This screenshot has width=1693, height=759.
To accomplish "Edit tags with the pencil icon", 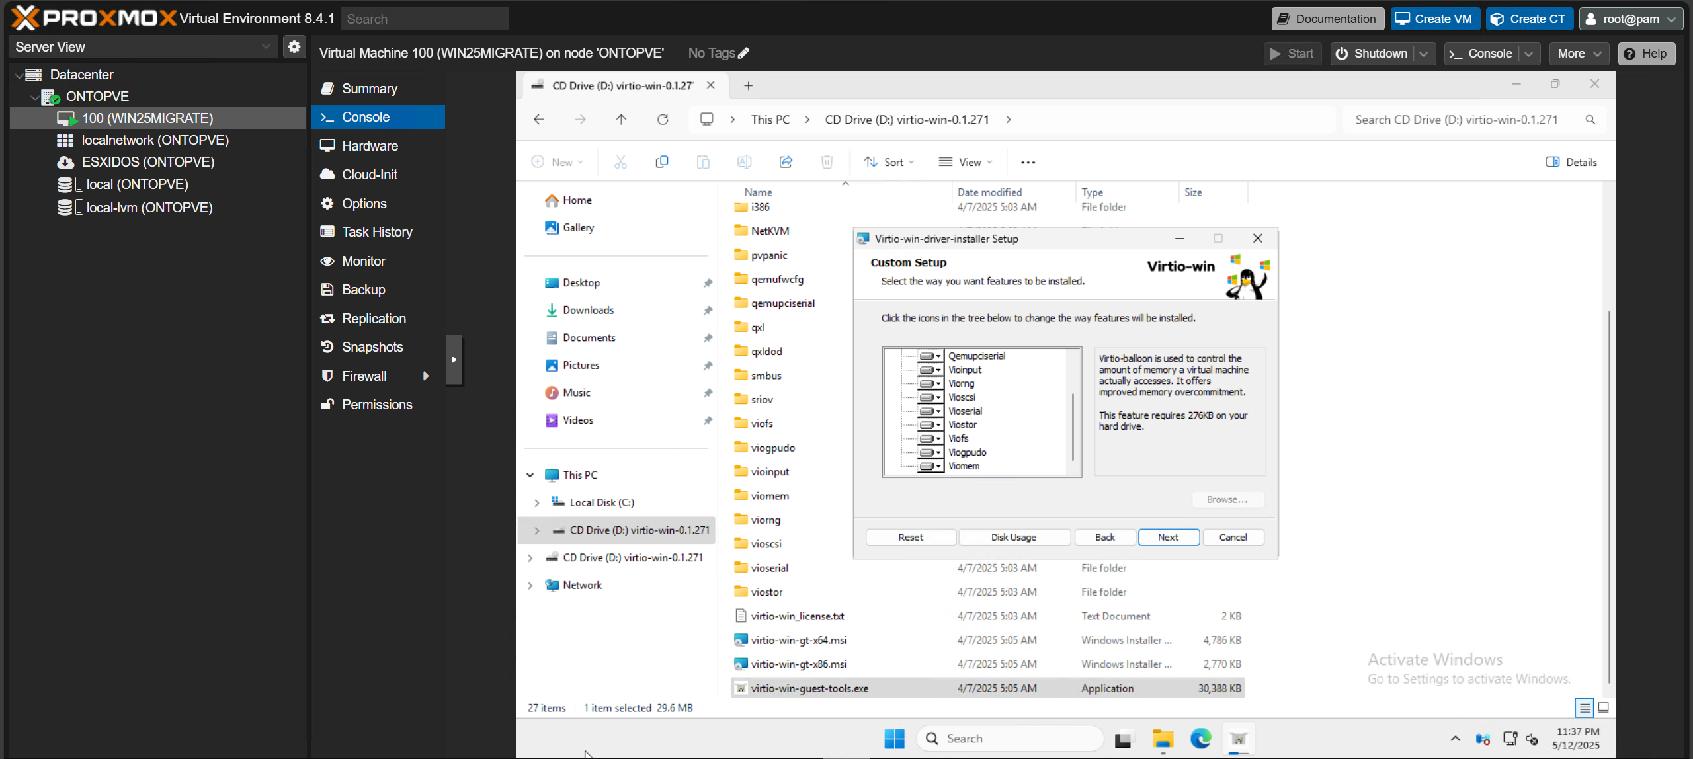I will 743,53.
